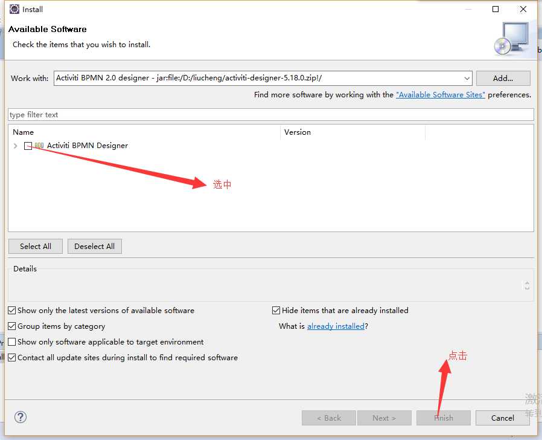Focus the type filter text field
This screenshot has height=440, width=542.
coord(271,115)
